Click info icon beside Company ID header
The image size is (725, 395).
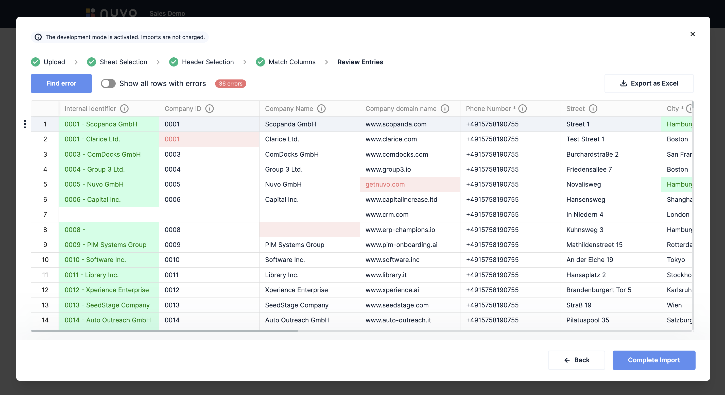[209, 109]
